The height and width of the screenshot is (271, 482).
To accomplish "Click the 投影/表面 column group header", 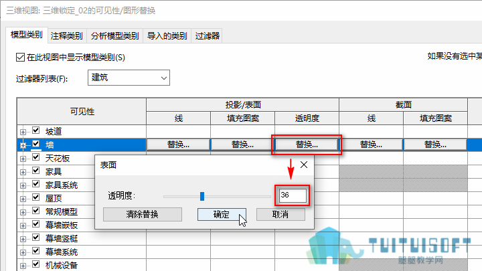I will click(242, 105).
